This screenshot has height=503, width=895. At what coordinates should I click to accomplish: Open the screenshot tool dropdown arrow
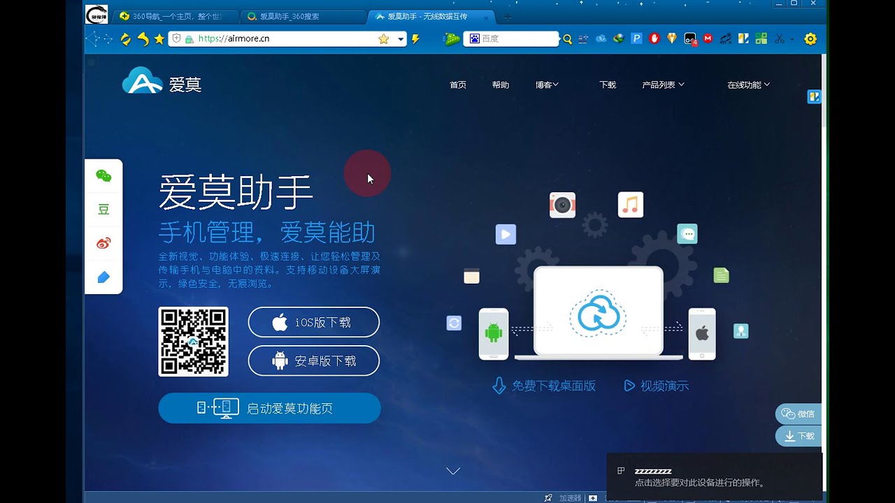coord(792,39)
